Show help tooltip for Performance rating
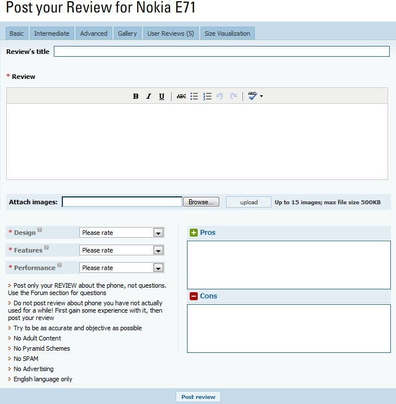The height and width of the screenshot is (404, 396). pyautogui.click(x=59, y=265)
